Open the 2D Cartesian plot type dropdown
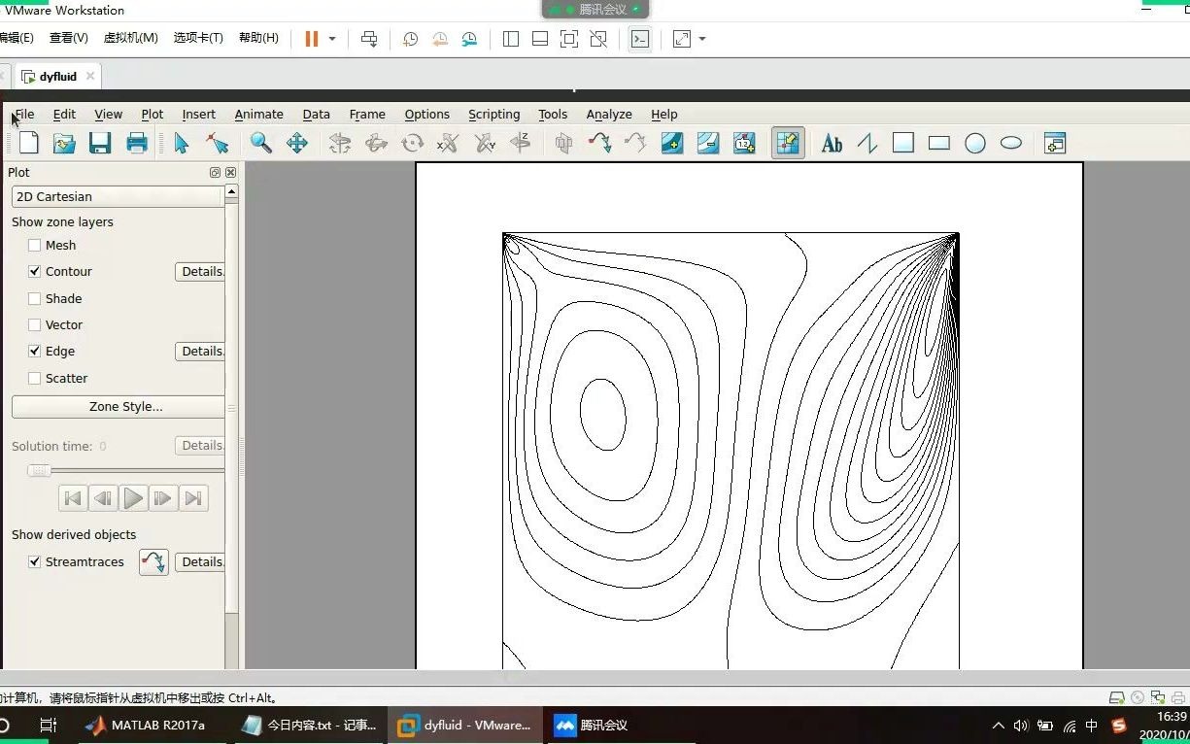The image size is (1190, 744). tap(118, 196)
